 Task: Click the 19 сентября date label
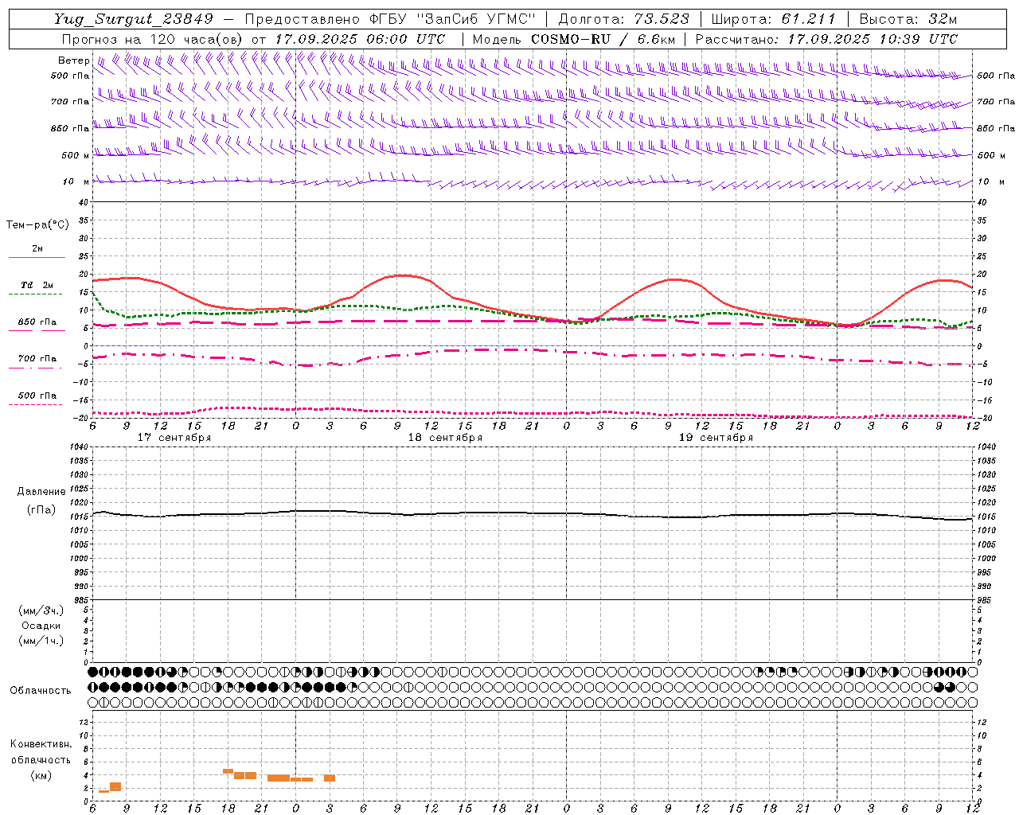click(716, 438)
